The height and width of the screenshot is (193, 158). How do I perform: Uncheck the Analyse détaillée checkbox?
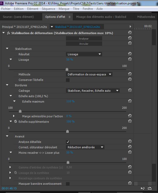coord(68,142)
